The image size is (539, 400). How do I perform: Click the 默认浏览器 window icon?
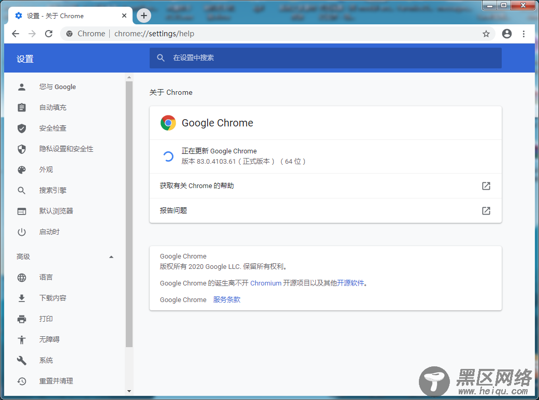tap(22, 211)
